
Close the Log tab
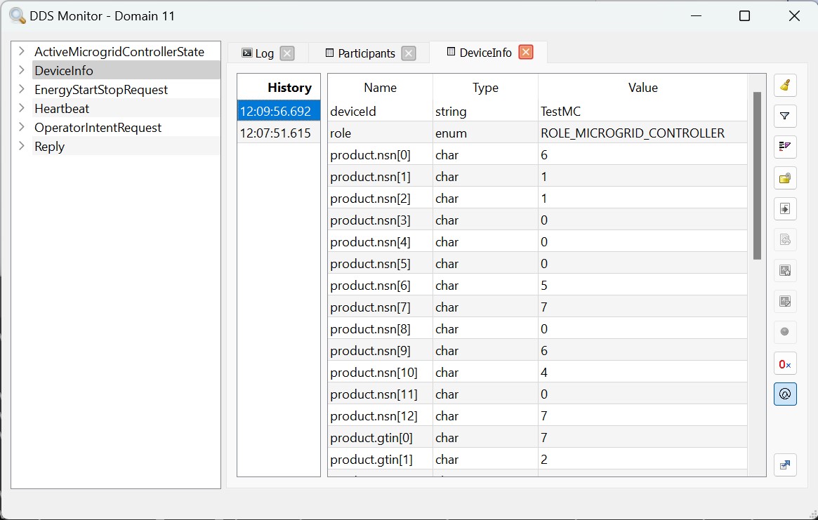[x=286, y=53]
